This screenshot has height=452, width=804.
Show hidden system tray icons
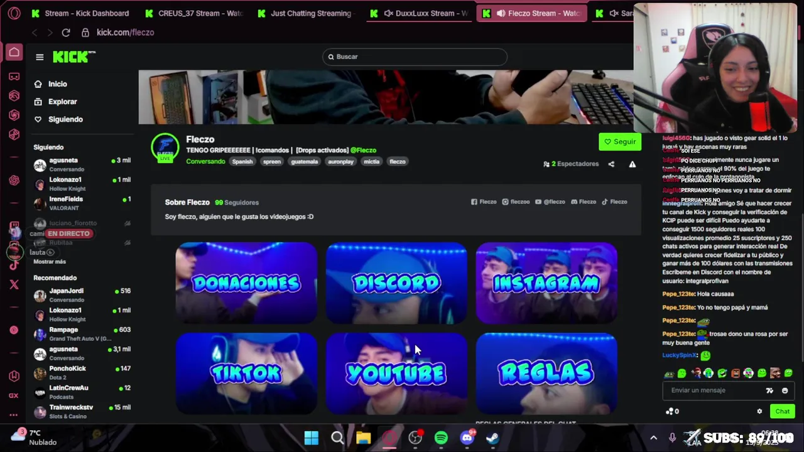click(653, 438)
